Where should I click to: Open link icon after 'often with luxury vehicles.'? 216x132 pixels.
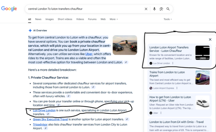click(69, 96)
